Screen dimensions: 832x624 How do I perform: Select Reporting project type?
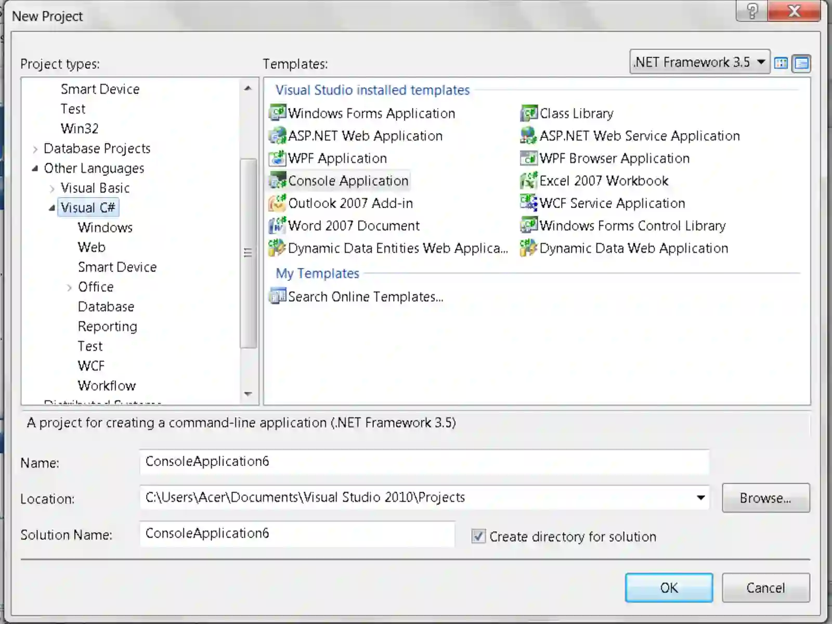point(107,327)
